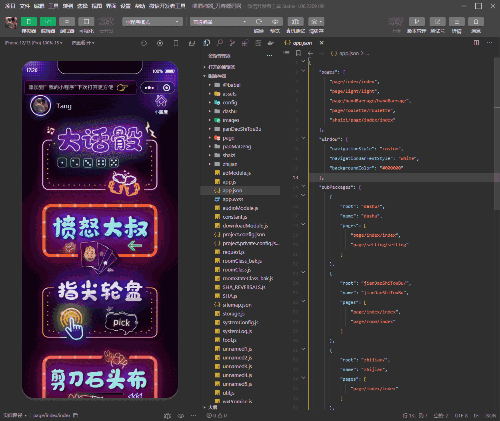Open app.js in the file tree
500x421 pixels.
(229, 182)
